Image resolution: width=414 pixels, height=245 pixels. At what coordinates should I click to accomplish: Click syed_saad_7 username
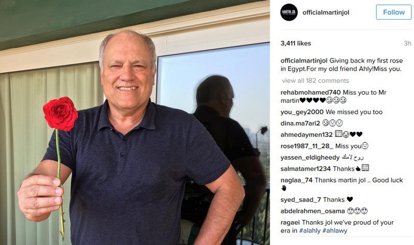tap(301, 200)
